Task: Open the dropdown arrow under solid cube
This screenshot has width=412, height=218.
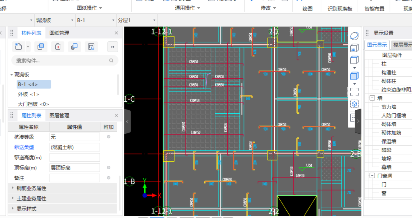Action: pyautogui.click(x=355, y=84)
